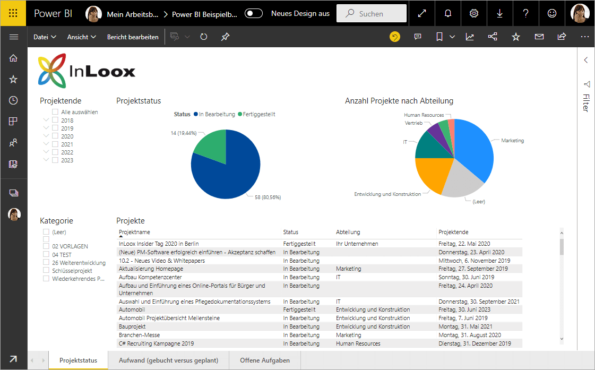Click the expand arrow at sidebar bottom
Image resolution: width=595 pixels, height=370 pixels.
(x=13, y=359)
